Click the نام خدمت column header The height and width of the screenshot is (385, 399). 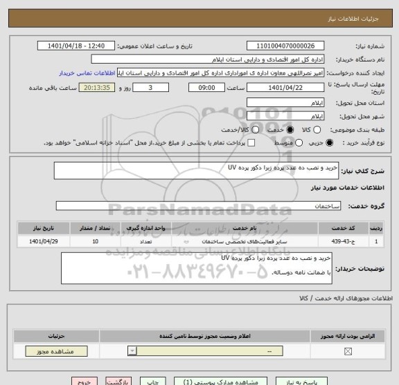click(245, 228)
